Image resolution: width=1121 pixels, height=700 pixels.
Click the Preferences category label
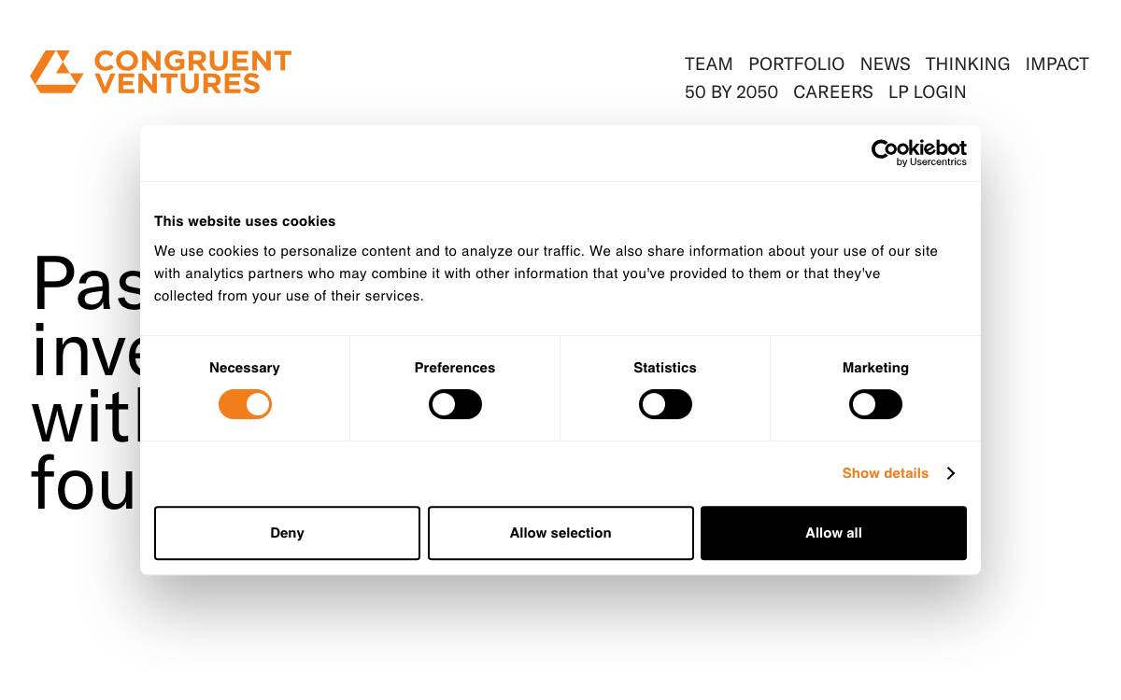pyautogui.click(x=455, y=368)
